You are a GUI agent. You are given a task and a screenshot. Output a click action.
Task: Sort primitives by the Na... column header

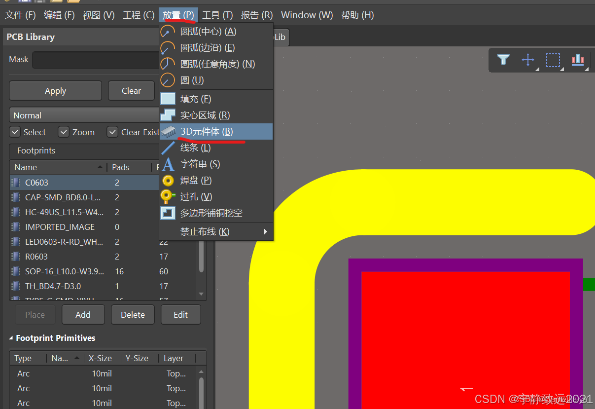(65, 358)
